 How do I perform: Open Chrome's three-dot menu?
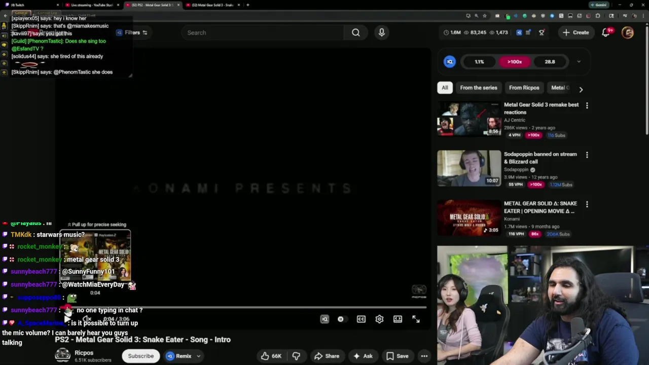(x=643, y=16)
